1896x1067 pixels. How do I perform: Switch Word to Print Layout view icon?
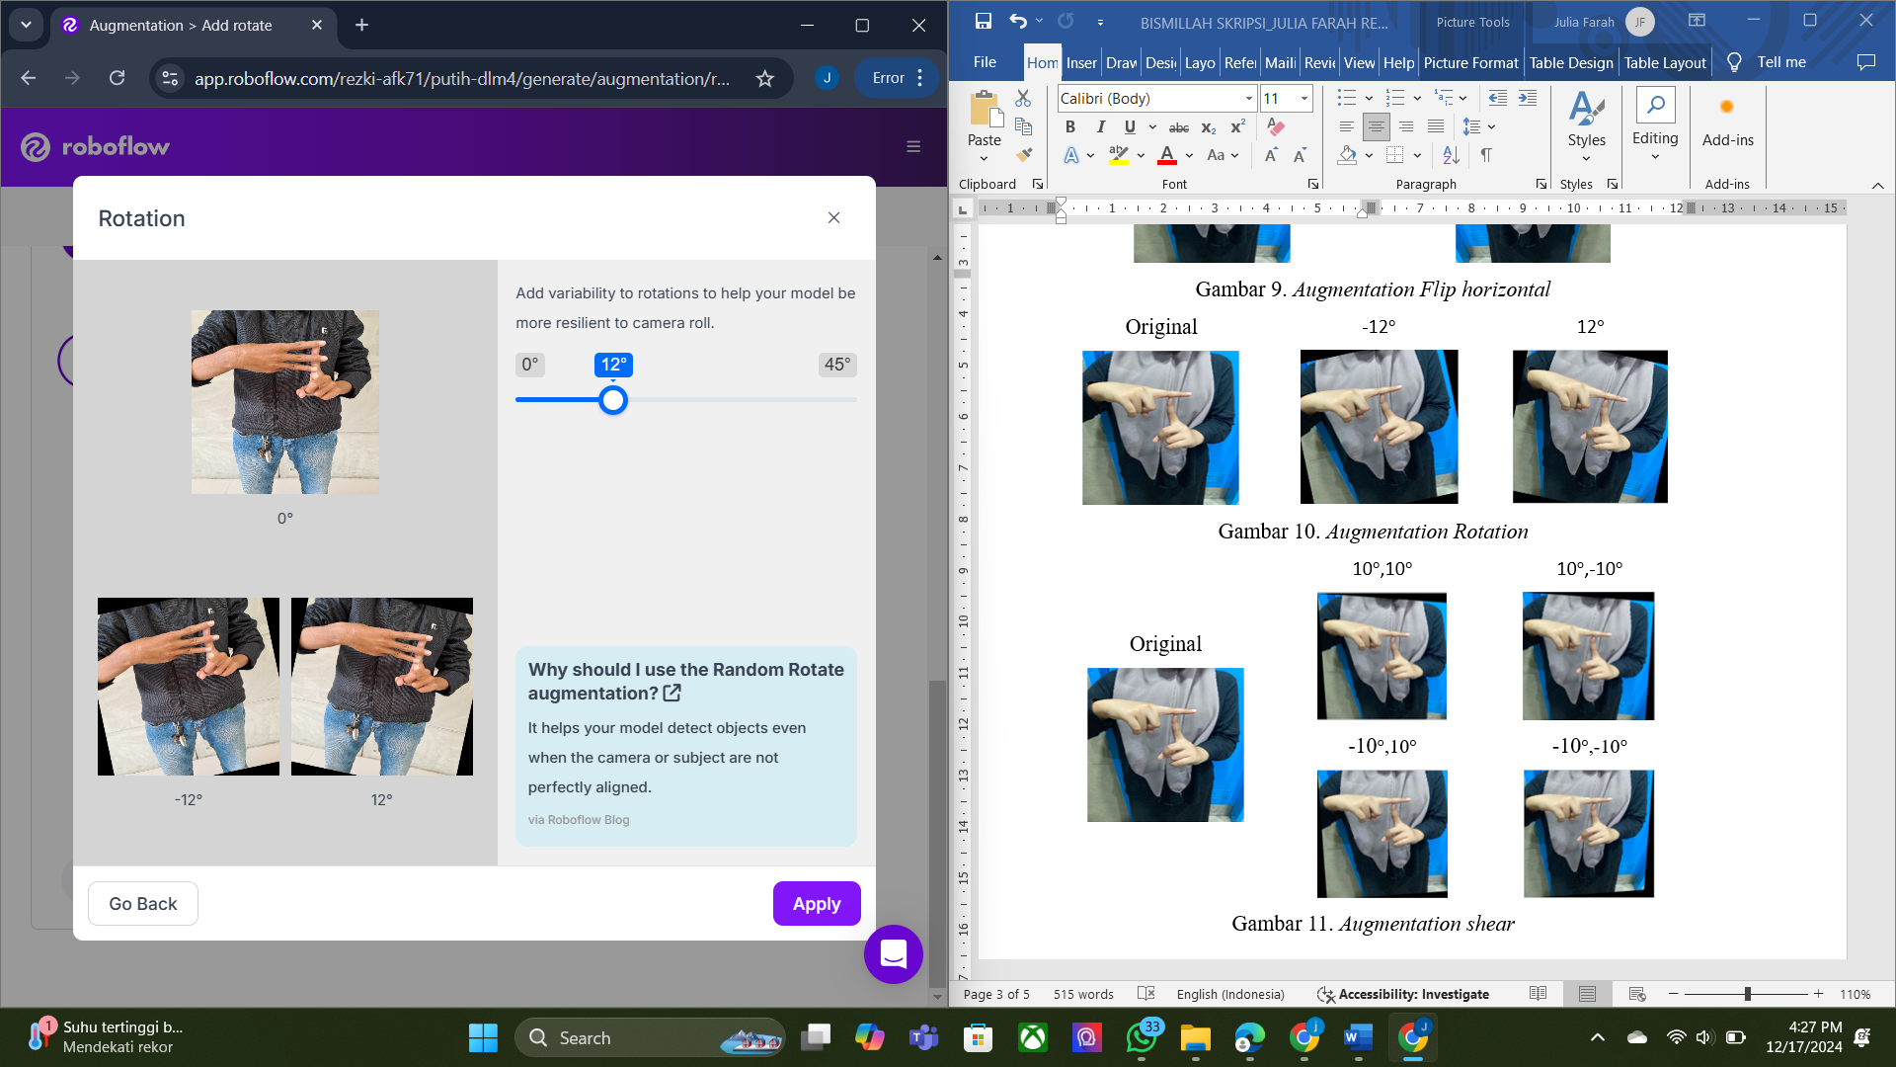point(1587,994)
